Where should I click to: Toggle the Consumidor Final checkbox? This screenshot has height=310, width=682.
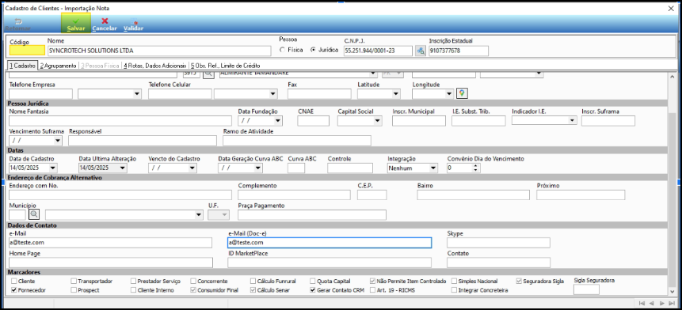tap(193, 290)
